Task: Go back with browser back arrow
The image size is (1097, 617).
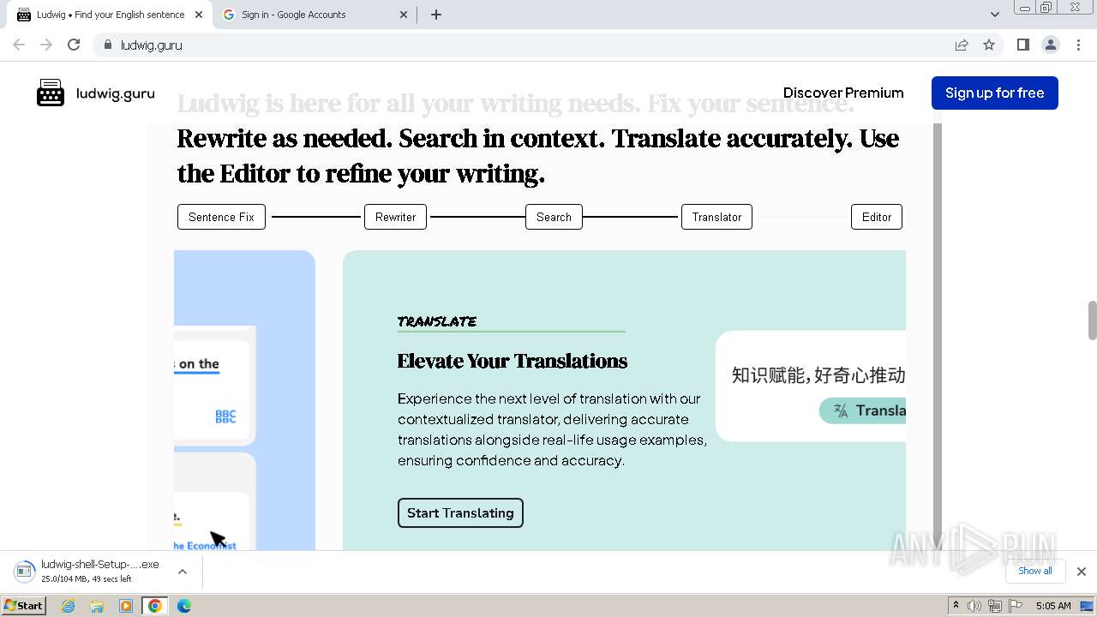Action: click(19, 45)
